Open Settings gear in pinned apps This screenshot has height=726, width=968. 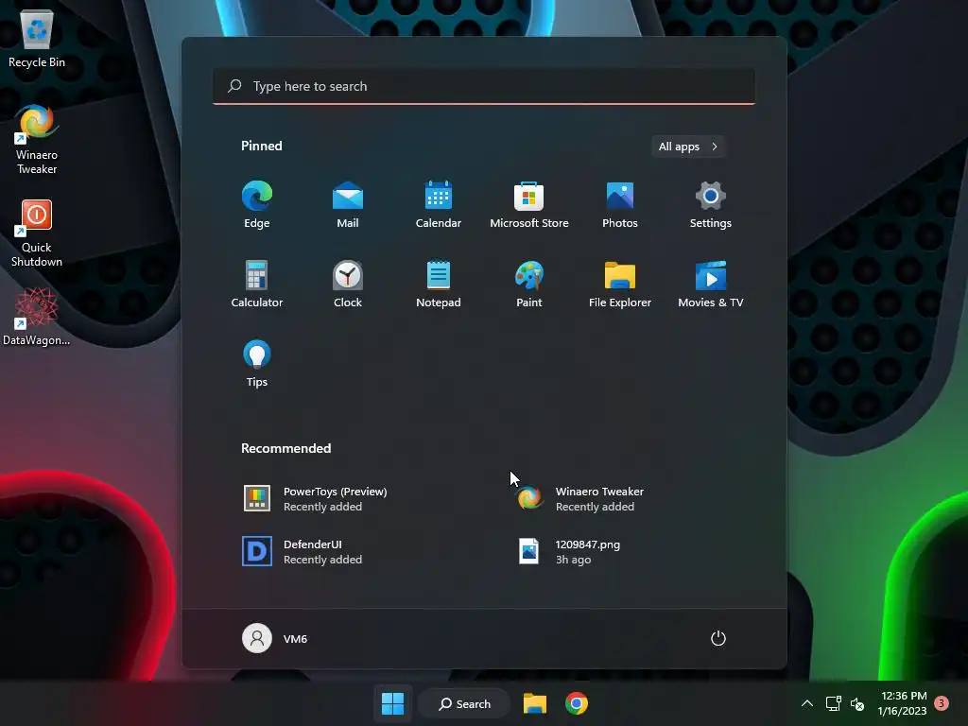(x=711, y=205)
